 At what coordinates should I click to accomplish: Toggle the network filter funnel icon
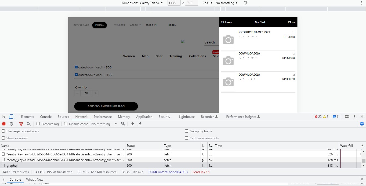click(21, 124)
